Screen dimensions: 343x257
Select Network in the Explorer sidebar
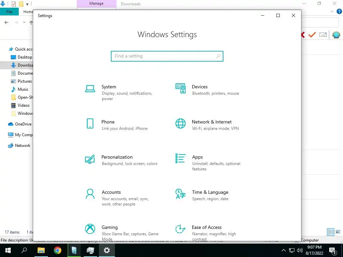pos(19,146)
